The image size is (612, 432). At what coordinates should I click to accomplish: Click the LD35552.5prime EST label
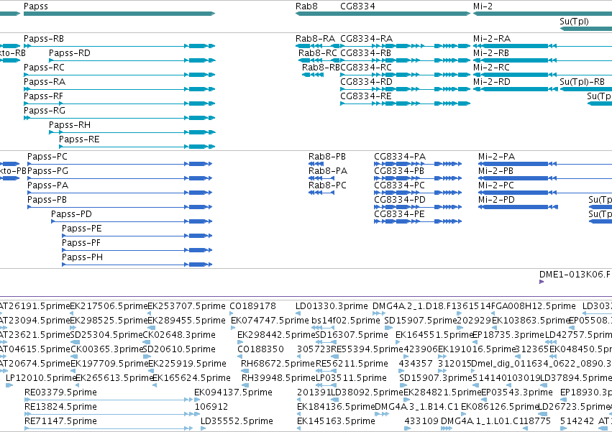[237, 421]
